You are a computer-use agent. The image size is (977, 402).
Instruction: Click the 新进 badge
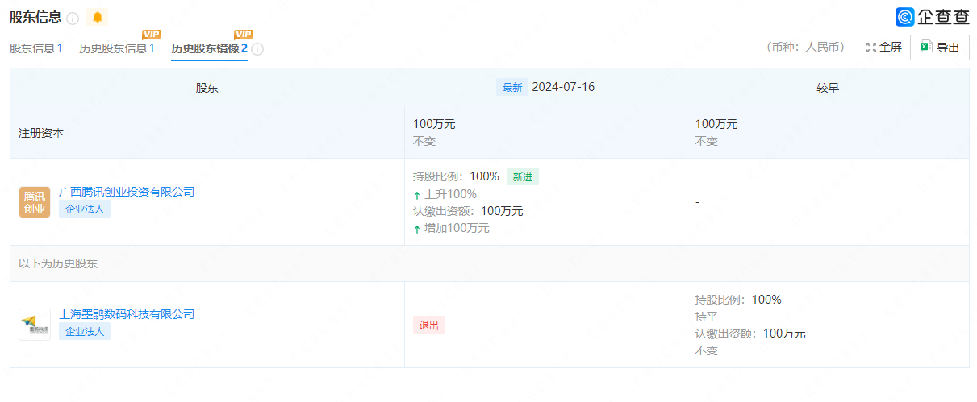523,176
